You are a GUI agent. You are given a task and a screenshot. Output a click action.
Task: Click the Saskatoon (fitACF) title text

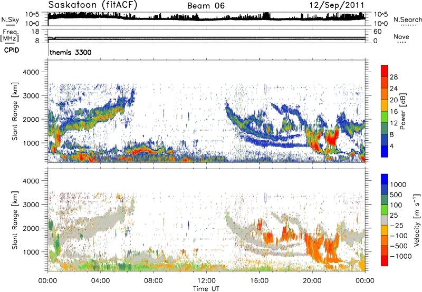(x=93, y=5)
